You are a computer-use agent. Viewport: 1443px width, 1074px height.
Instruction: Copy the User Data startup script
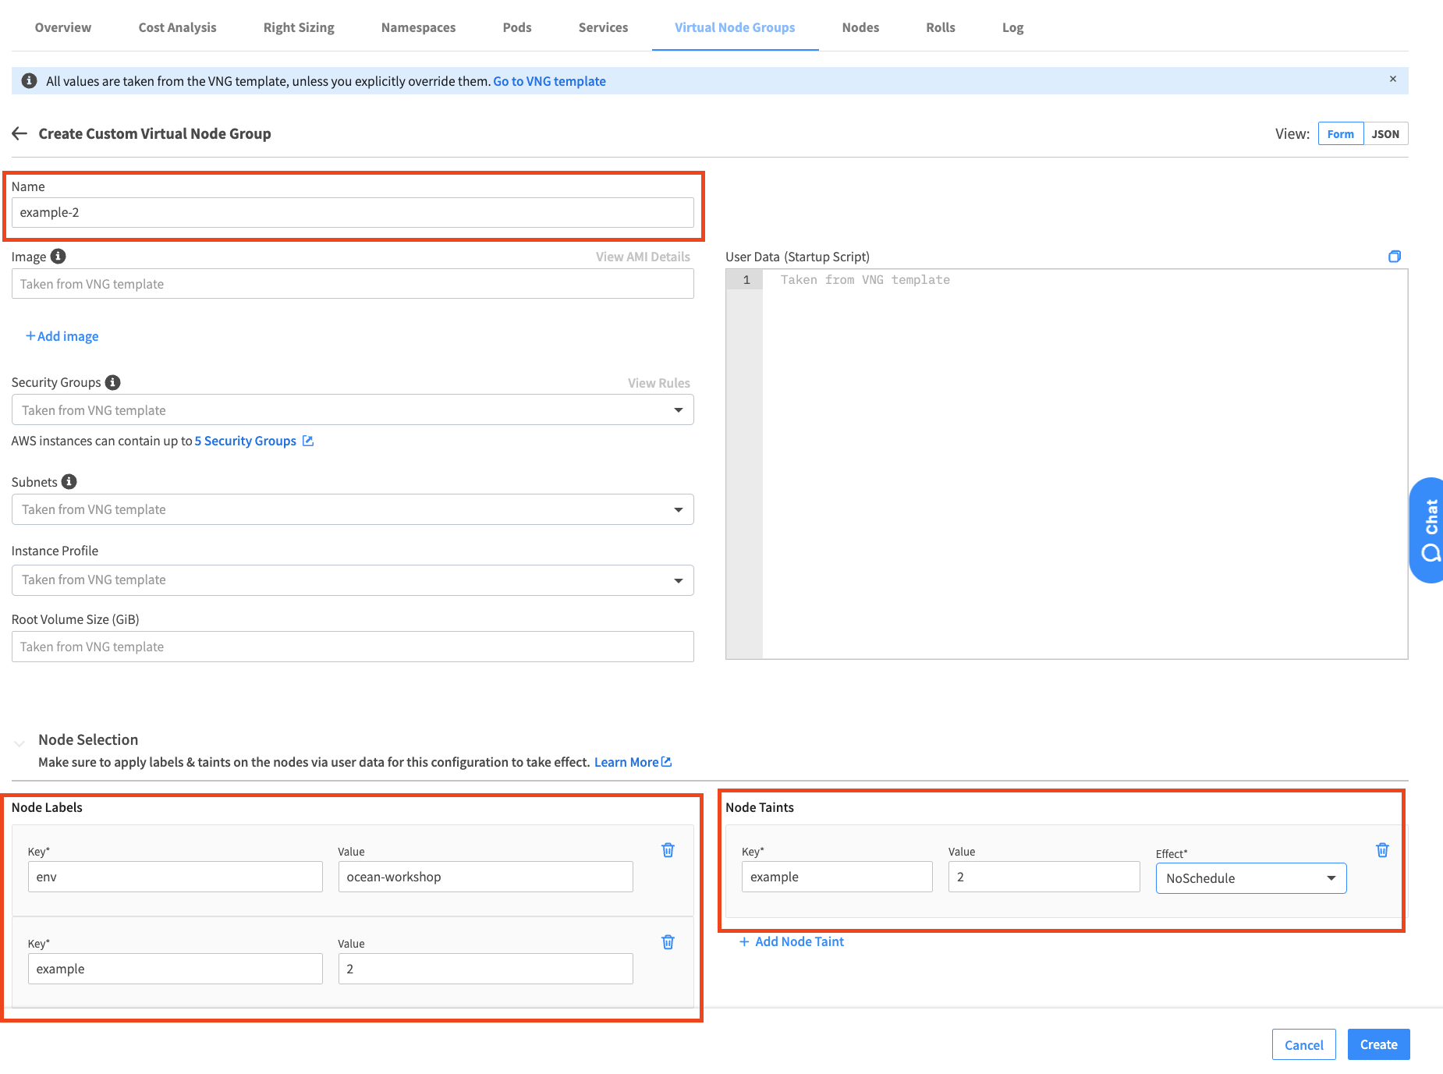(1395, 257)
